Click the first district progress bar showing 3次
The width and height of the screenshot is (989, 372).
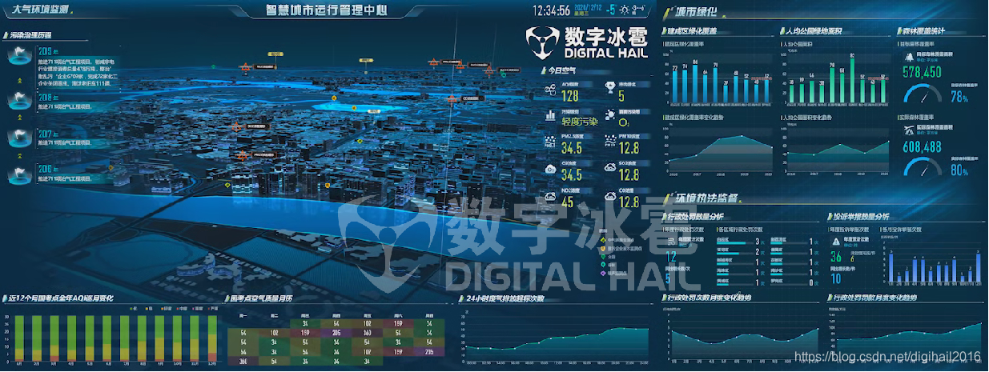(734, 242)
